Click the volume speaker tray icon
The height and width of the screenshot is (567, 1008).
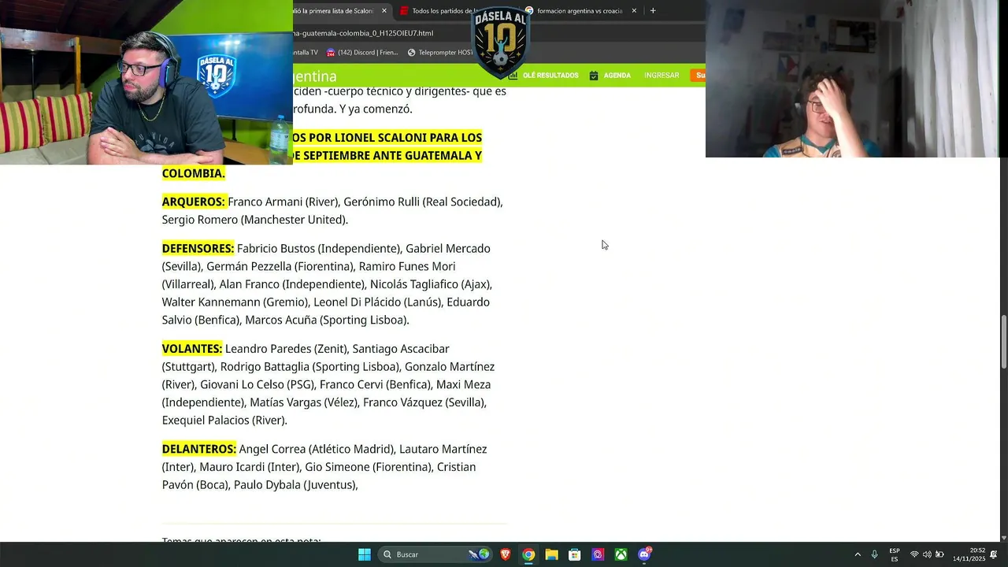pyautogui.click(x=927, y=554)
